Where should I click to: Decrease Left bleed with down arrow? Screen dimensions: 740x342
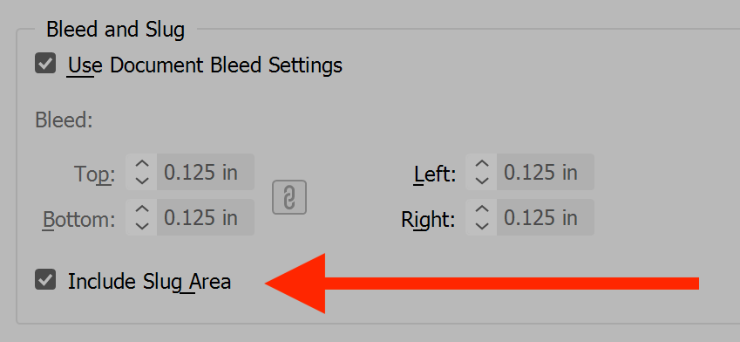click(x=481, y=181)
